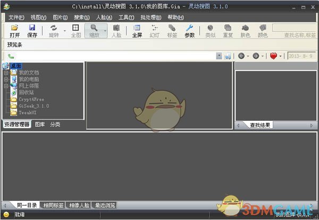Click the 肤色 (Skin color) icon
Image resolution: width=319 pixels, height=220 pixels.
245,31
